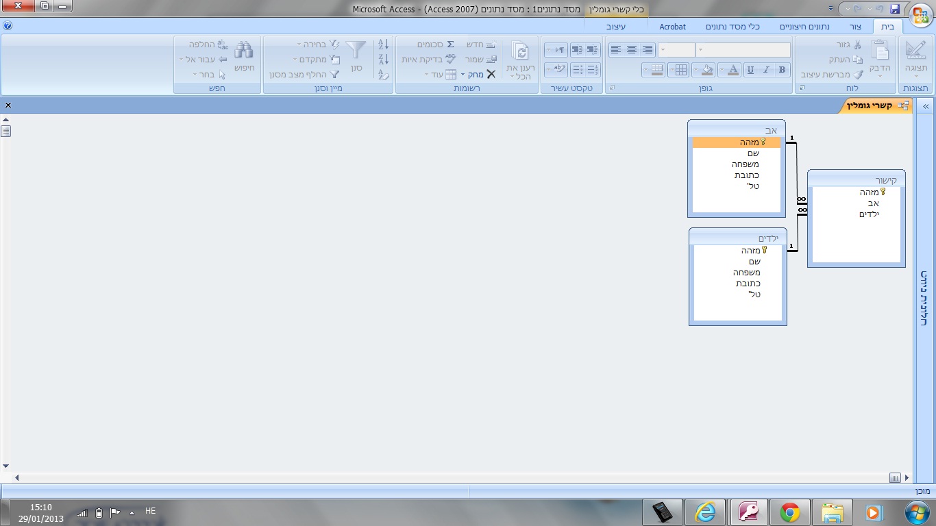Click the decrease indent button
The width and height of the screenshot is (936, 526).
click(593, 50)
